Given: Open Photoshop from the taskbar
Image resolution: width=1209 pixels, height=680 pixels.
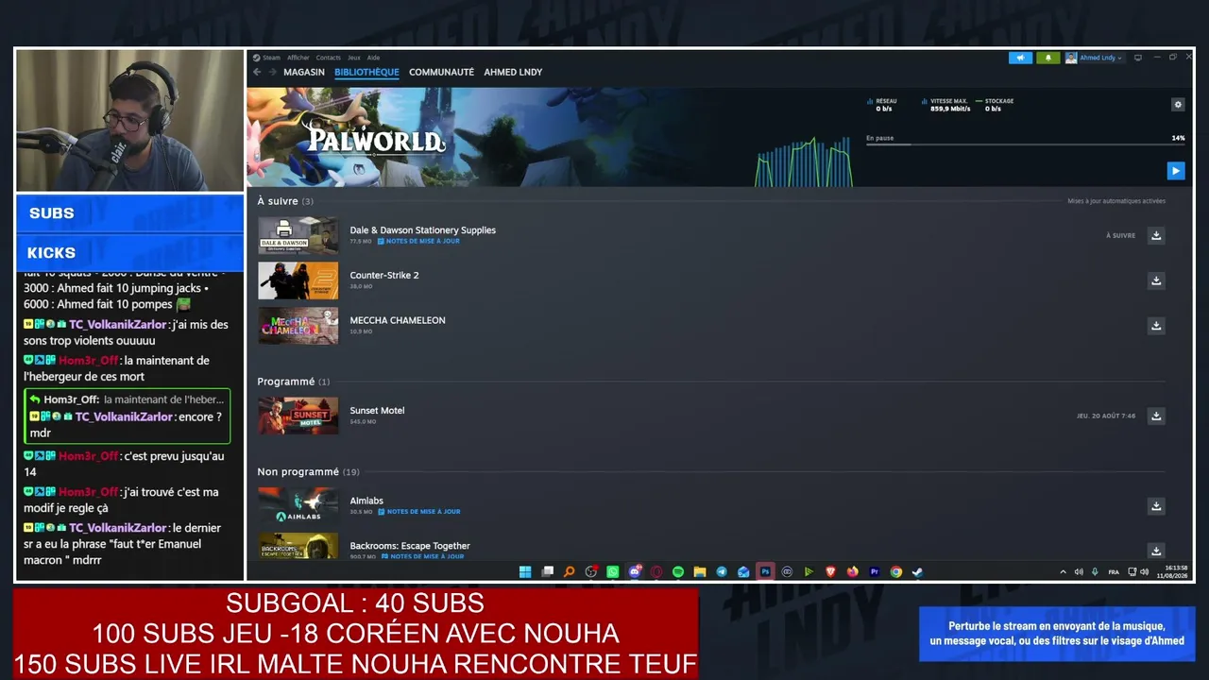Looking at the screenshot, I should (765, 571).
